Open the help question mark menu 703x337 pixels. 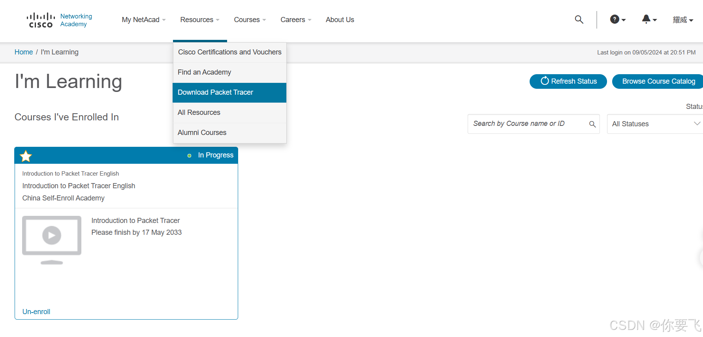point(618,19)
